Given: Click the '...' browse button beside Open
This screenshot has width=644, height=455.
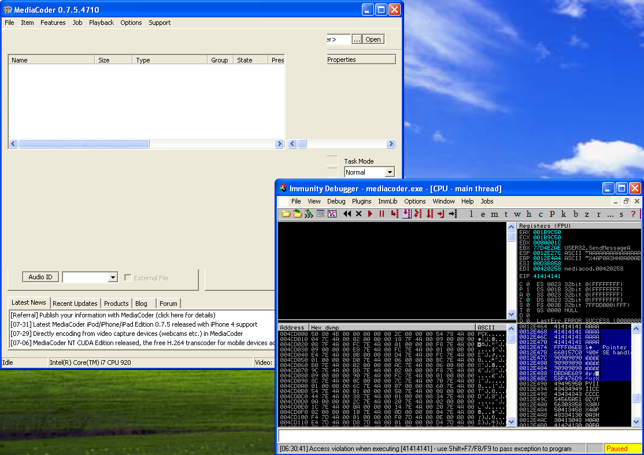Looking at the screenshot, I should pos(357,39).
